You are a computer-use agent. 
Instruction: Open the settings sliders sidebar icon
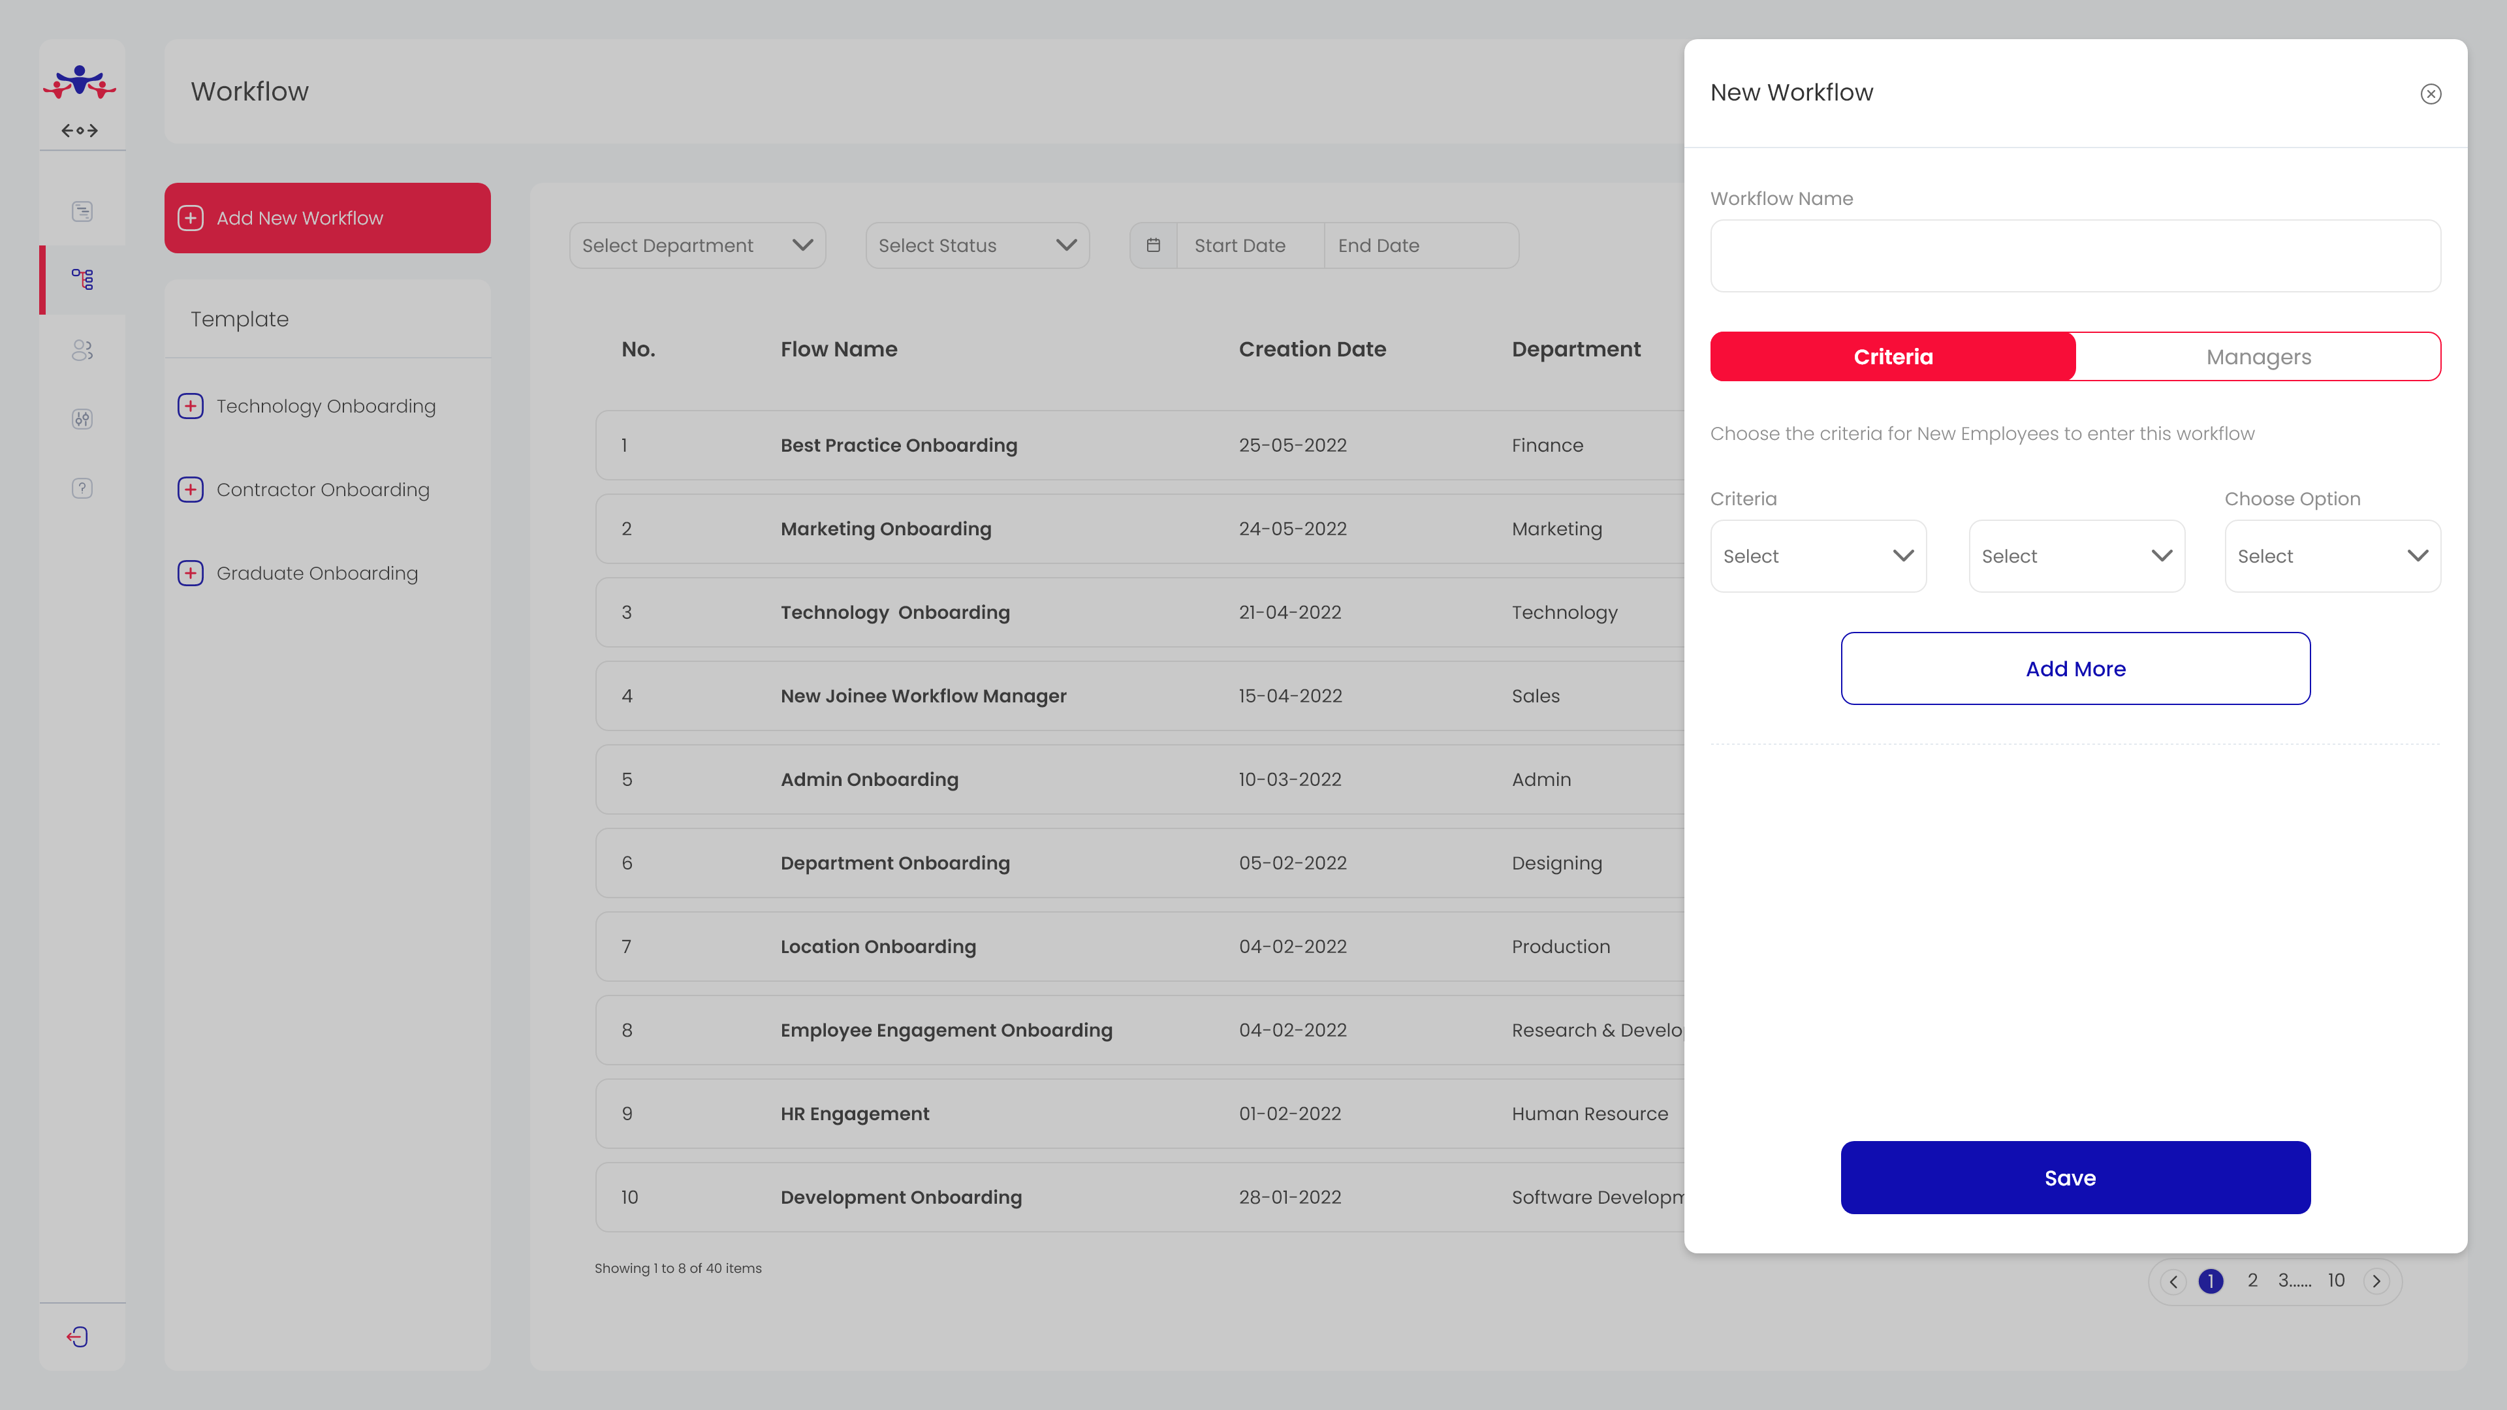coord(83,419)
